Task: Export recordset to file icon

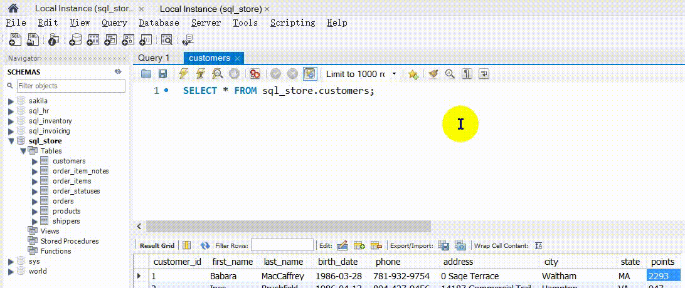Action: coord(443,245)
